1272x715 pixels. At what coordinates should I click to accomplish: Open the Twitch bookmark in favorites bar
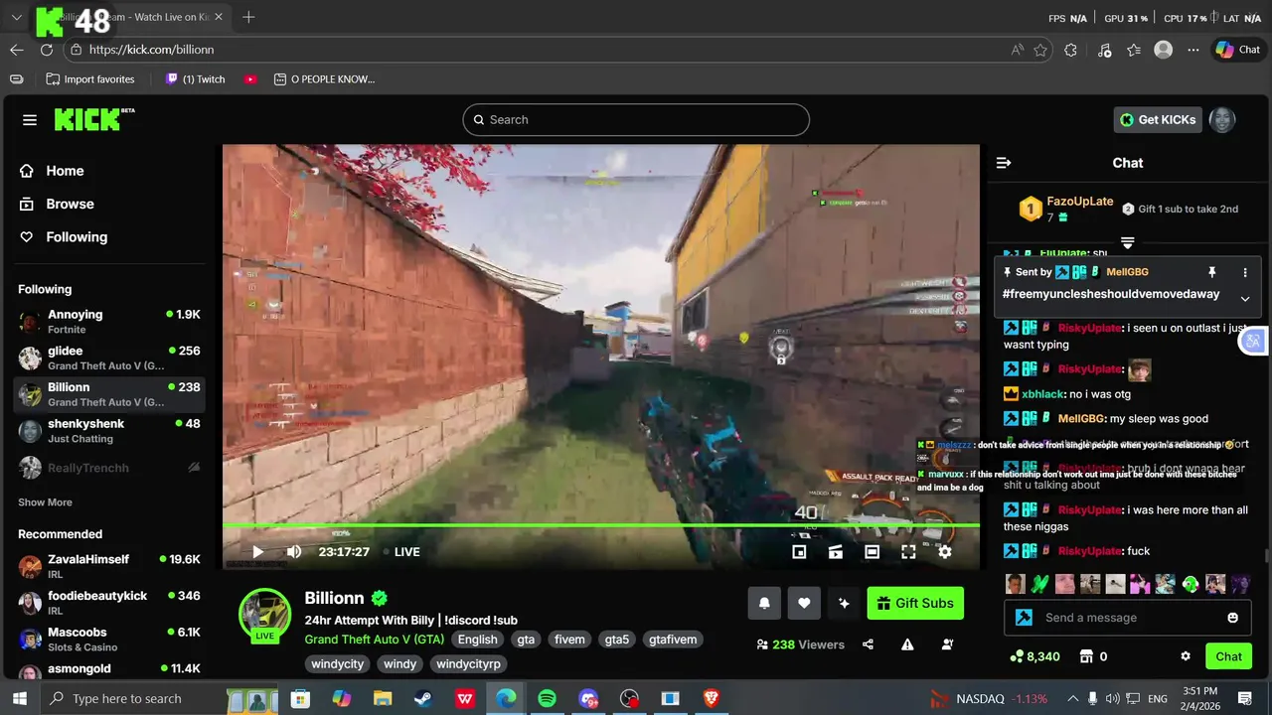pyautogui.click(x=196, y=79)
